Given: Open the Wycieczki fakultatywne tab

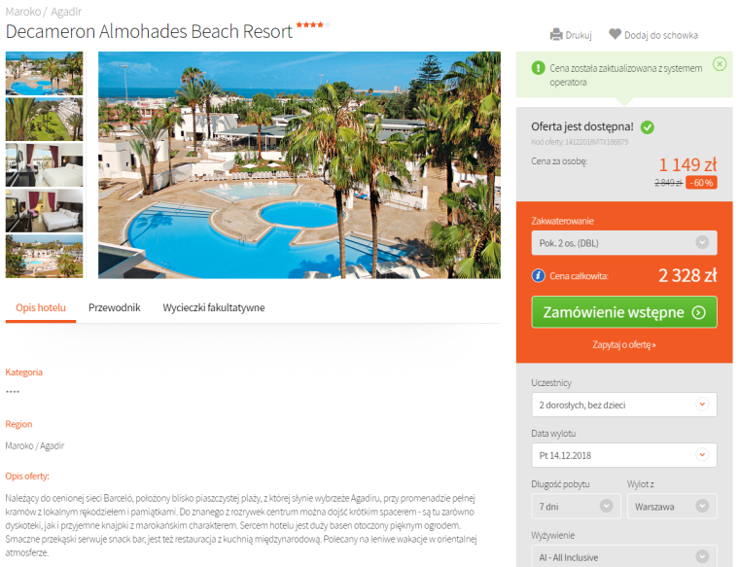Looking at the screenshot, I should [x=214, y=307].
